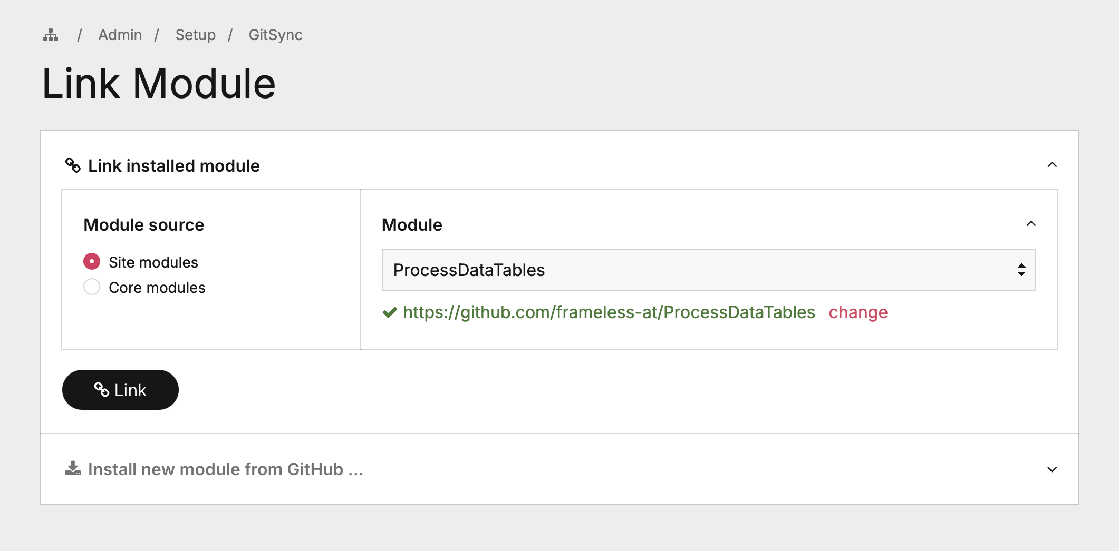Click the Link installed module header text
This screenshot has height=551, width=1119.
coord(173,166)
